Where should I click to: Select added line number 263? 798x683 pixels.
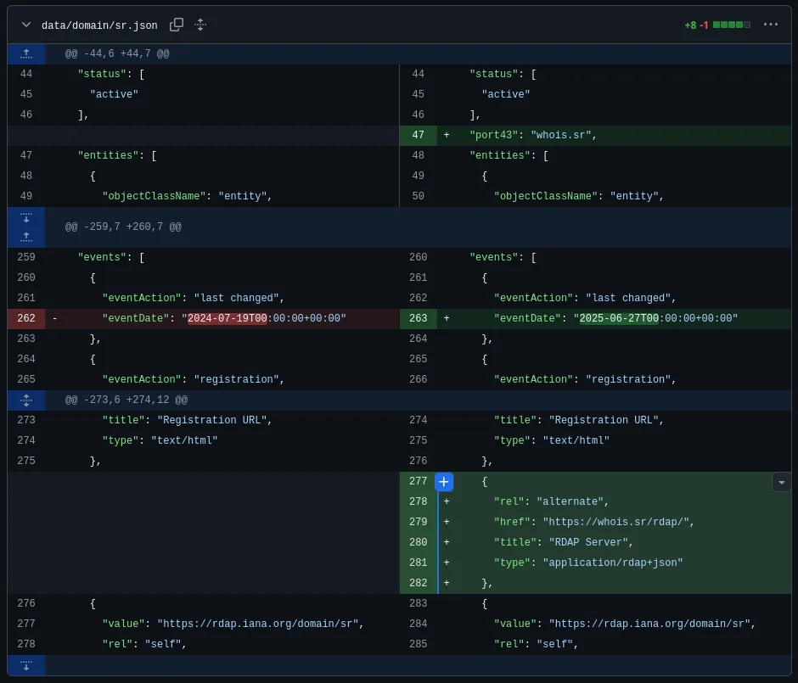click(x=418, y=319)
